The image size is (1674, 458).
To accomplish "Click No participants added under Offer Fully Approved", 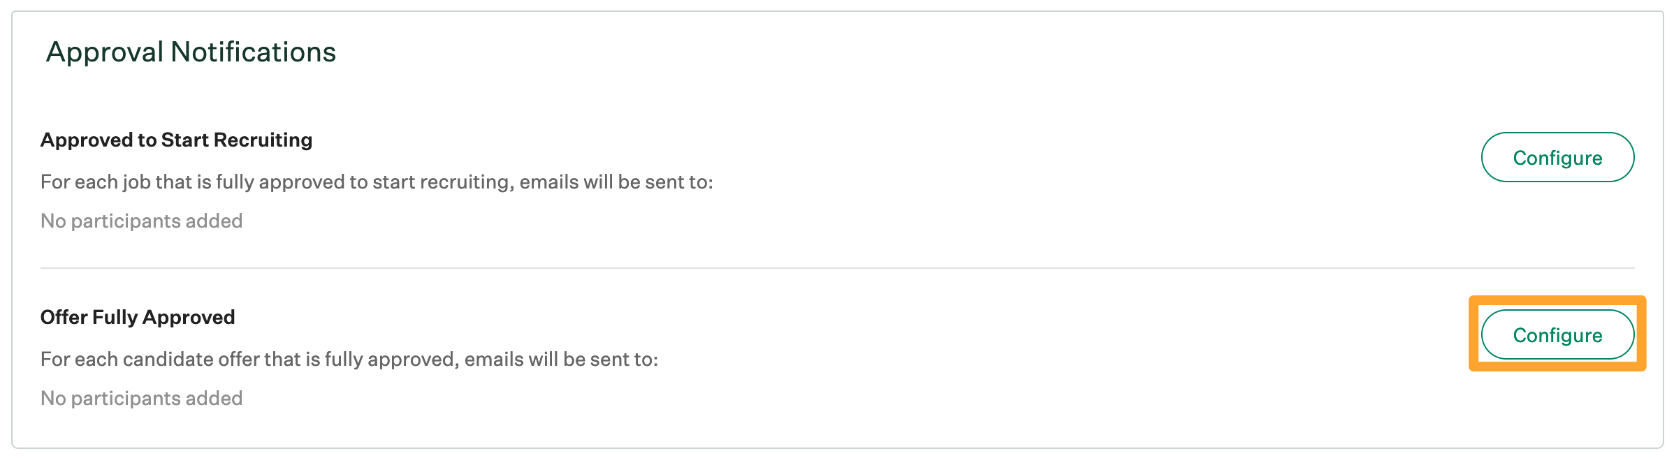I will (x=142, y=397).
